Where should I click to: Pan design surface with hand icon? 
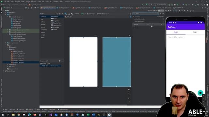[x=129, y=90]
